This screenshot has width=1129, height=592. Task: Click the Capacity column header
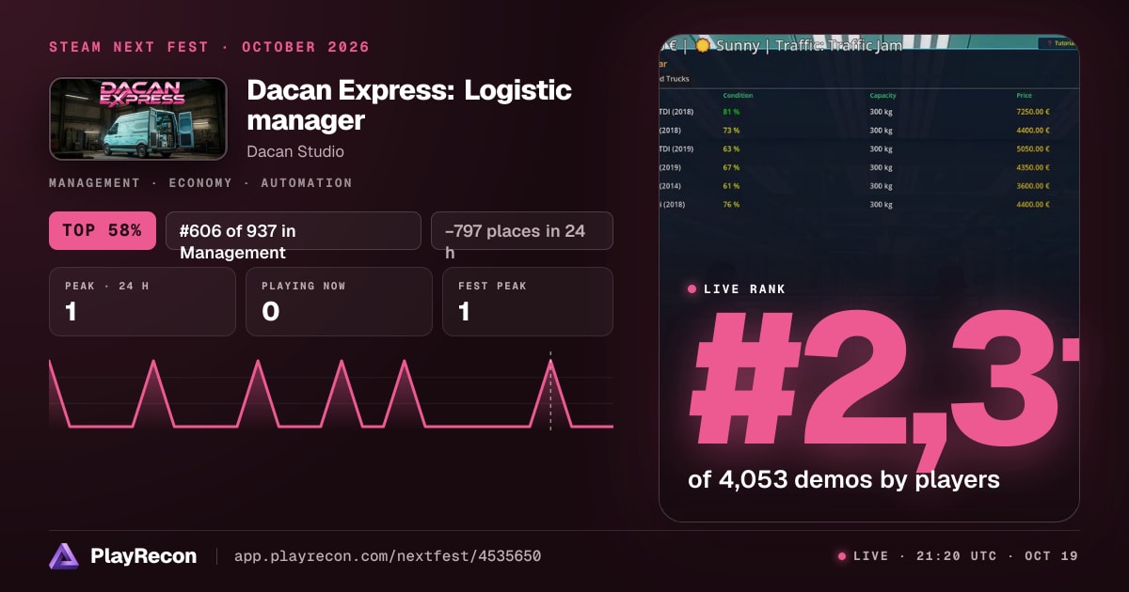(x=883, y=96)
